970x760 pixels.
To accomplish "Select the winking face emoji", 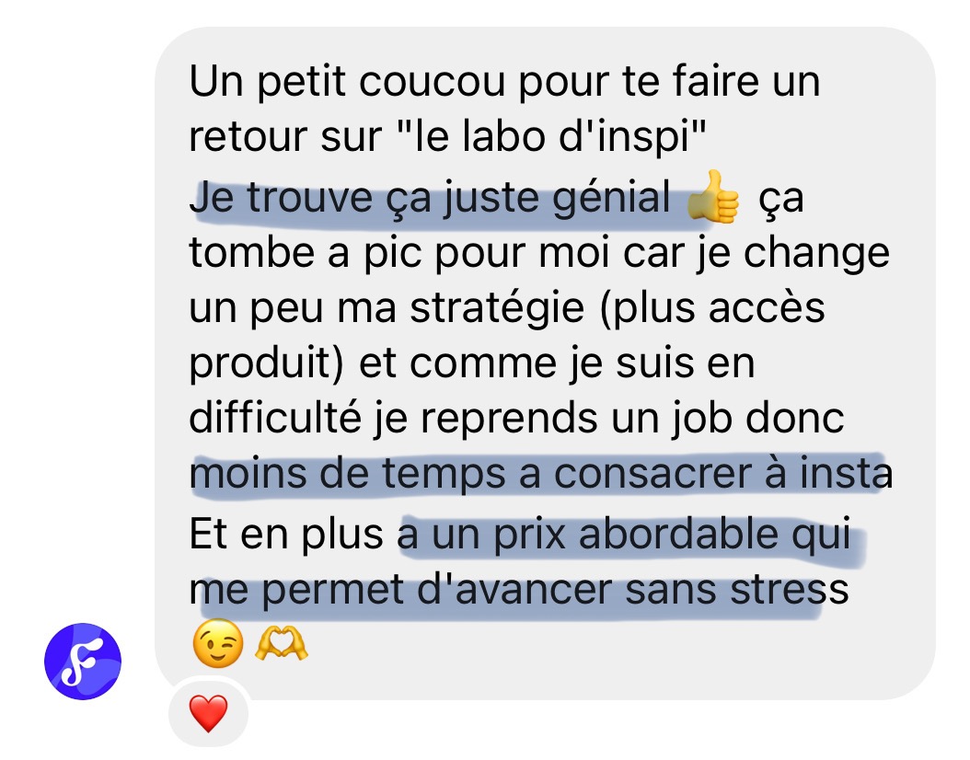I will (218, 643).
